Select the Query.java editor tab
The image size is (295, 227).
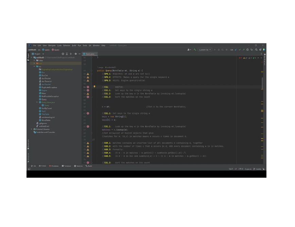point(90,54)
